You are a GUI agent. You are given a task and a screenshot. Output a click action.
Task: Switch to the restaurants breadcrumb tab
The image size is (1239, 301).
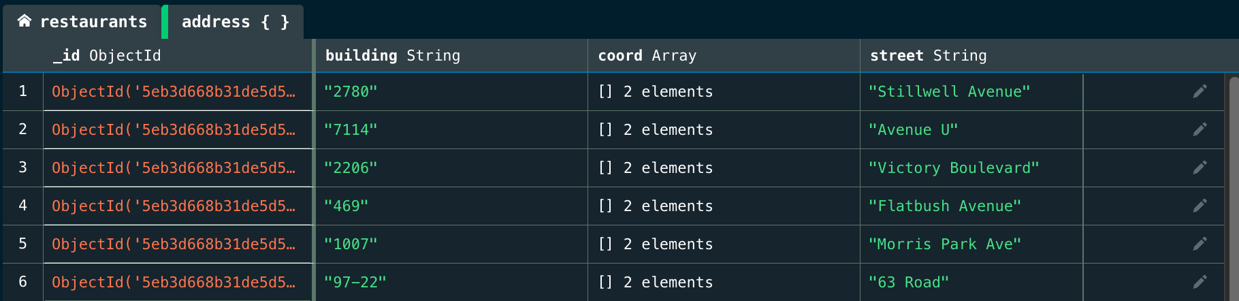(93, 22)
